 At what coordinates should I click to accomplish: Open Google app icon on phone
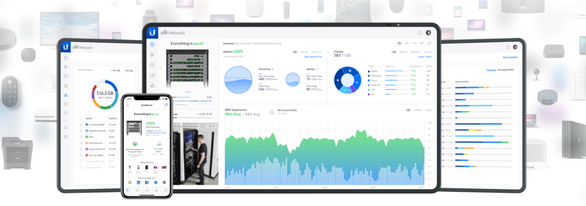131,182
